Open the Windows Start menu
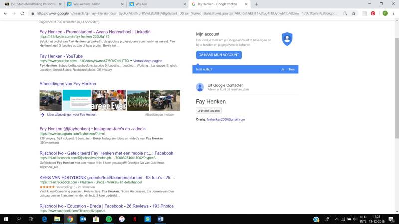 pos(6,219)
